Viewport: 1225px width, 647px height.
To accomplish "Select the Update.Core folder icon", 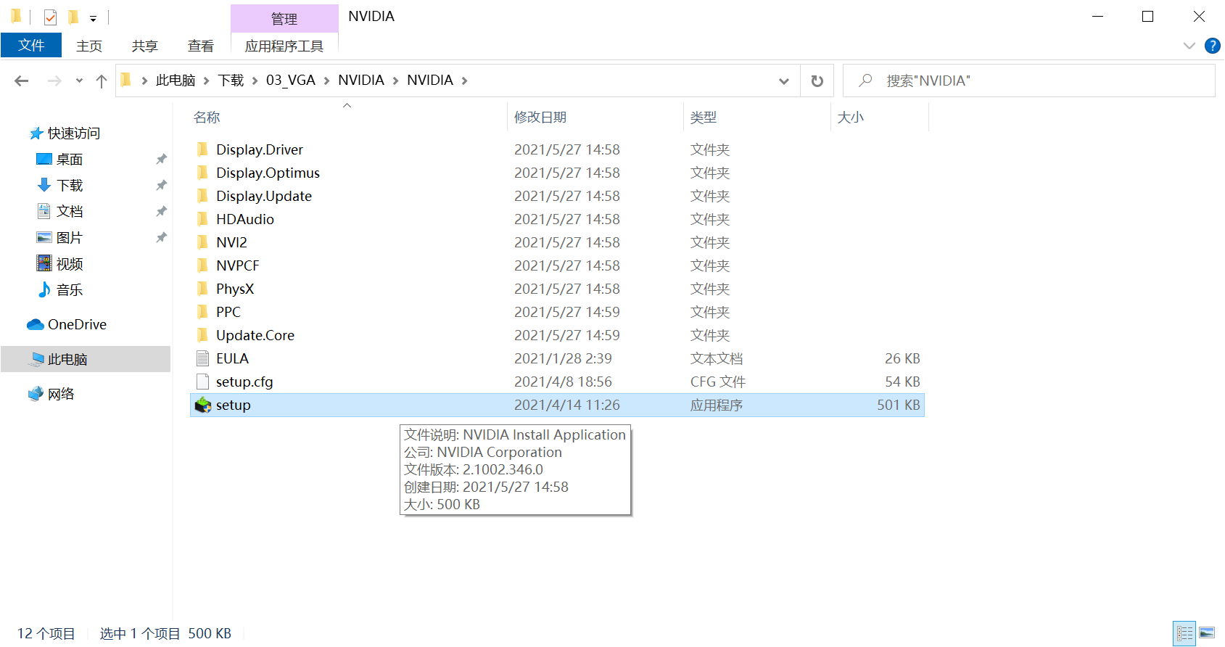I will point(203,335).
